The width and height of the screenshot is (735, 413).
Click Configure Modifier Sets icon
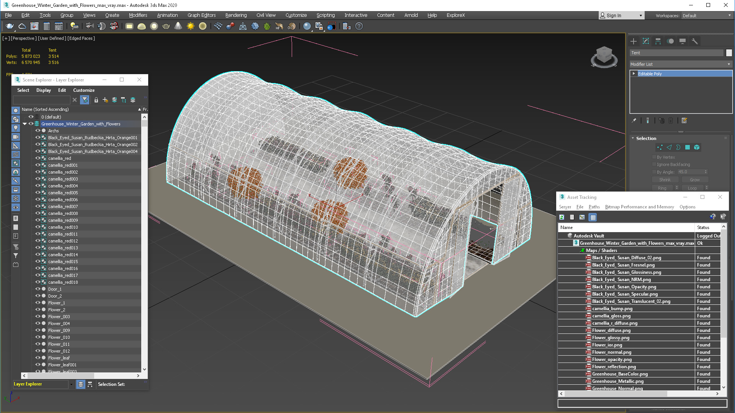tap(684, 120)
